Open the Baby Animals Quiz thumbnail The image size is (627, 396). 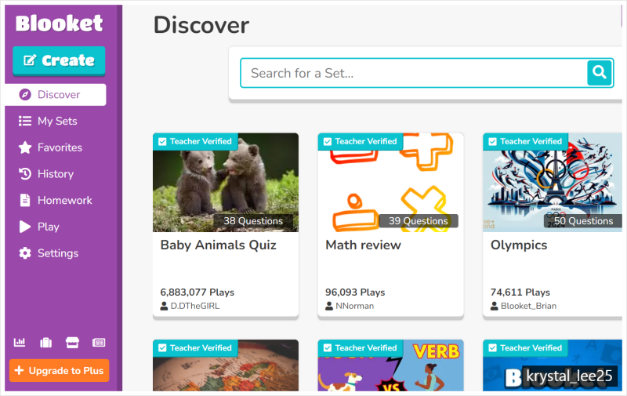[226, 183]
